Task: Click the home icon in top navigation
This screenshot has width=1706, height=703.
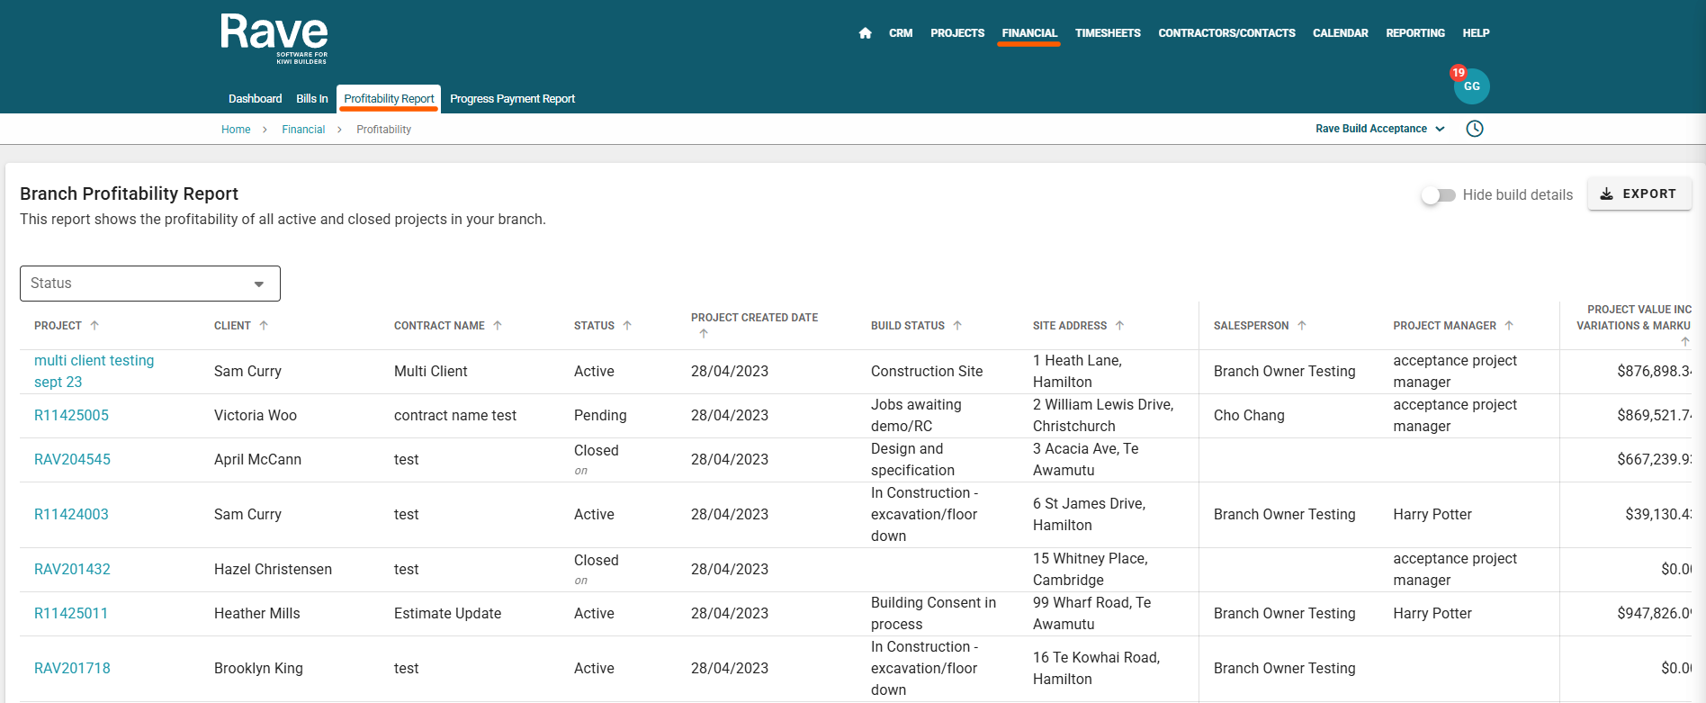Action: (865, 33)
